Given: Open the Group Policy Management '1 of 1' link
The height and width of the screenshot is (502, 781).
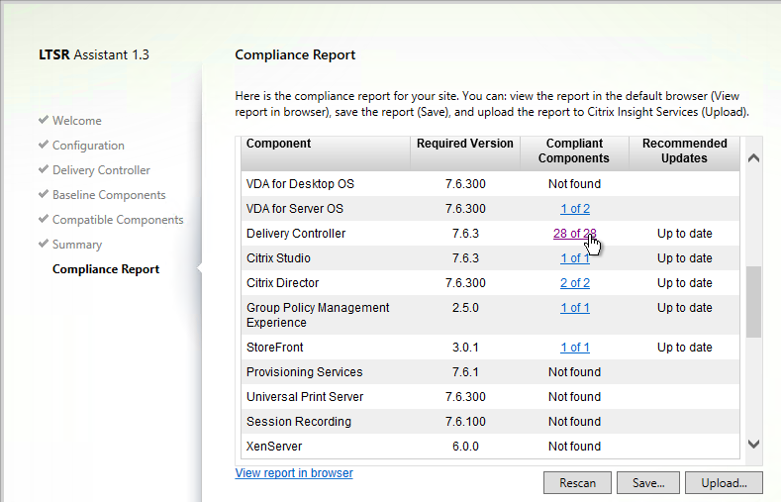Looking at the screenshot, I should coord(575,308).
